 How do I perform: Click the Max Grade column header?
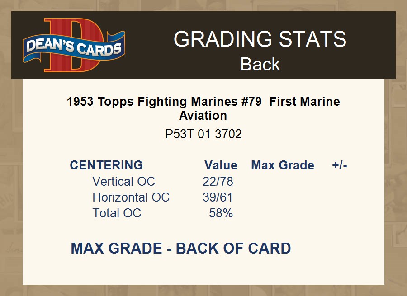click(283, 165)
